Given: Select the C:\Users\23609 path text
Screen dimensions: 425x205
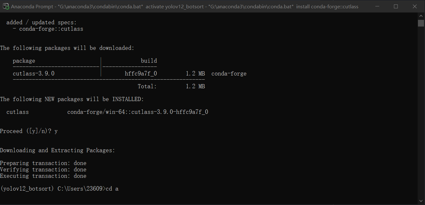Looking at the screenshot, I should (80, 188).
